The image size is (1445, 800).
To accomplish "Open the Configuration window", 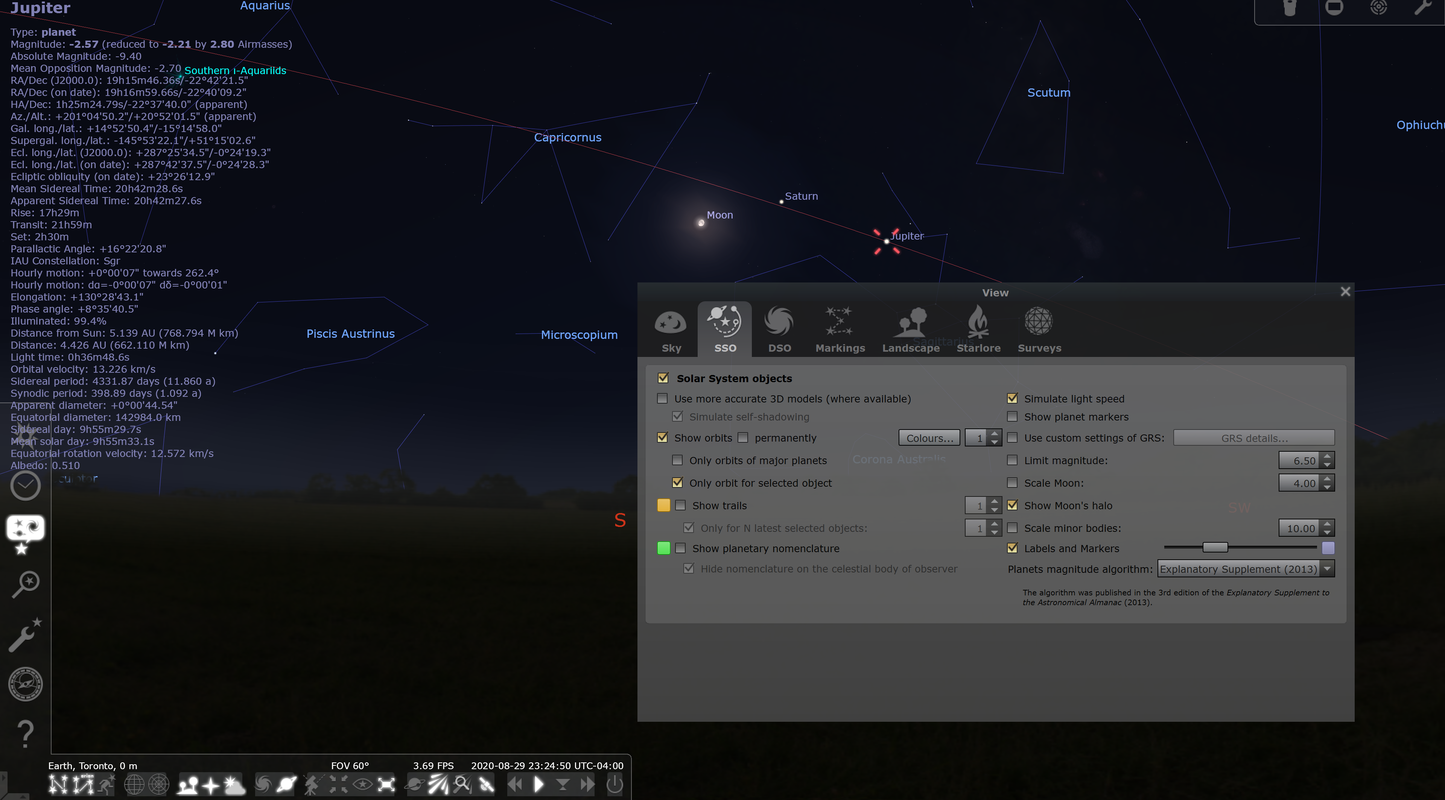I will point(25,635).
